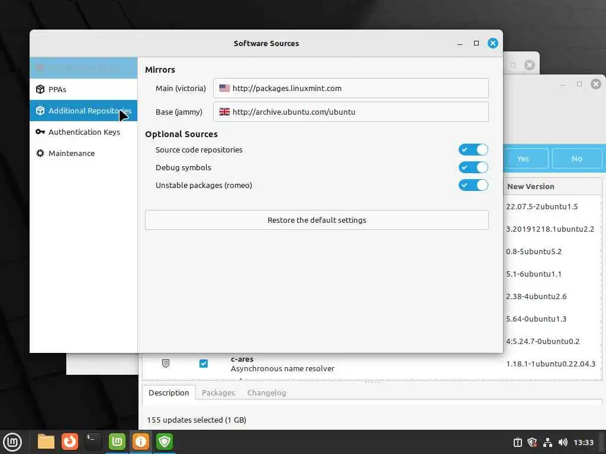The height and width of the screenshot is (454, 606).
Task: Click version 3.20191218.1ubuntu2.2 cell
Action: point(550,229)
